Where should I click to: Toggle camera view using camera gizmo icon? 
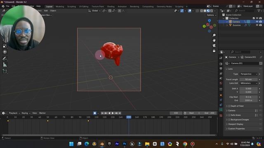[214, 46]
